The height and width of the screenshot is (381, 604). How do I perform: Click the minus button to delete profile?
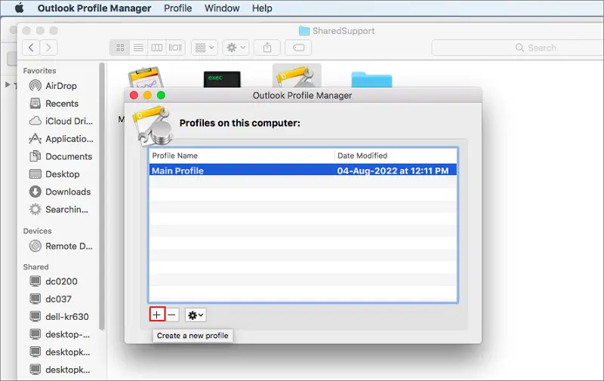pos(172,315)
